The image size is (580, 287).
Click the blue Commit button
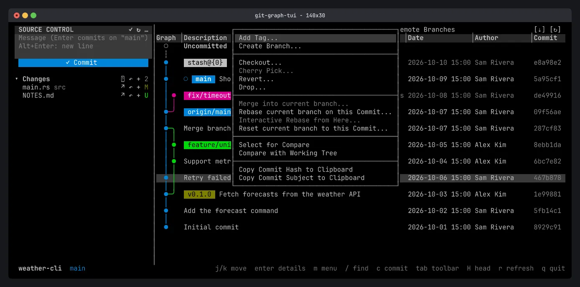tap(83, 62)
